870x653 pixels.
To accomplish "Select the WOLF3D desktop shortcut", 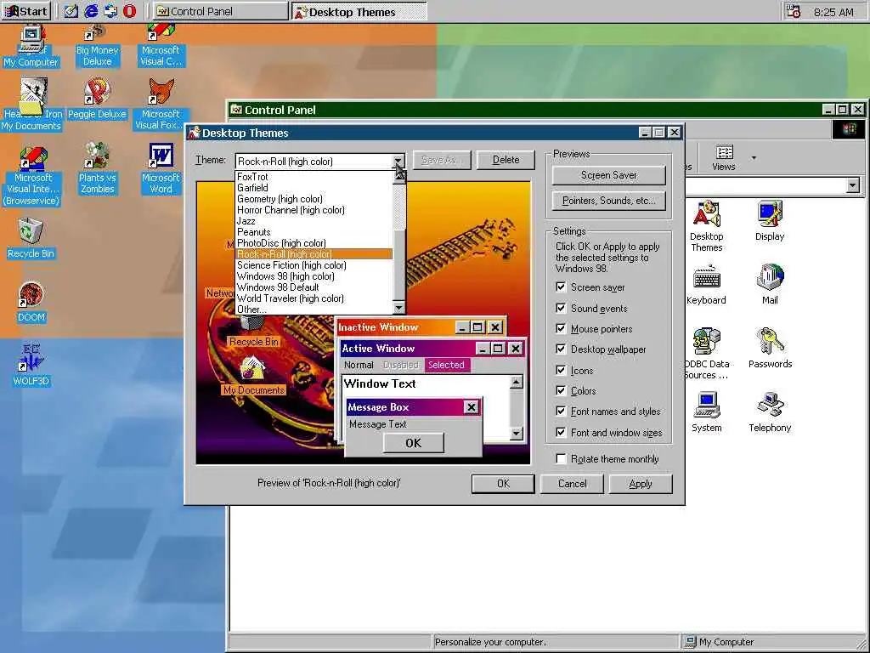I will (31, 365).
